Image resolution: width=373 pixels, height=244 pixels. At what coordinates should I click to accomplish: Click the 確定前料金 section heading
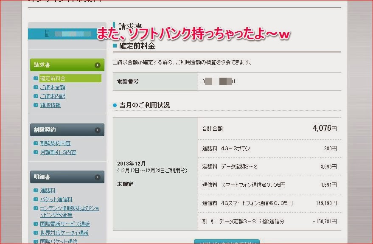click(137, 46)
